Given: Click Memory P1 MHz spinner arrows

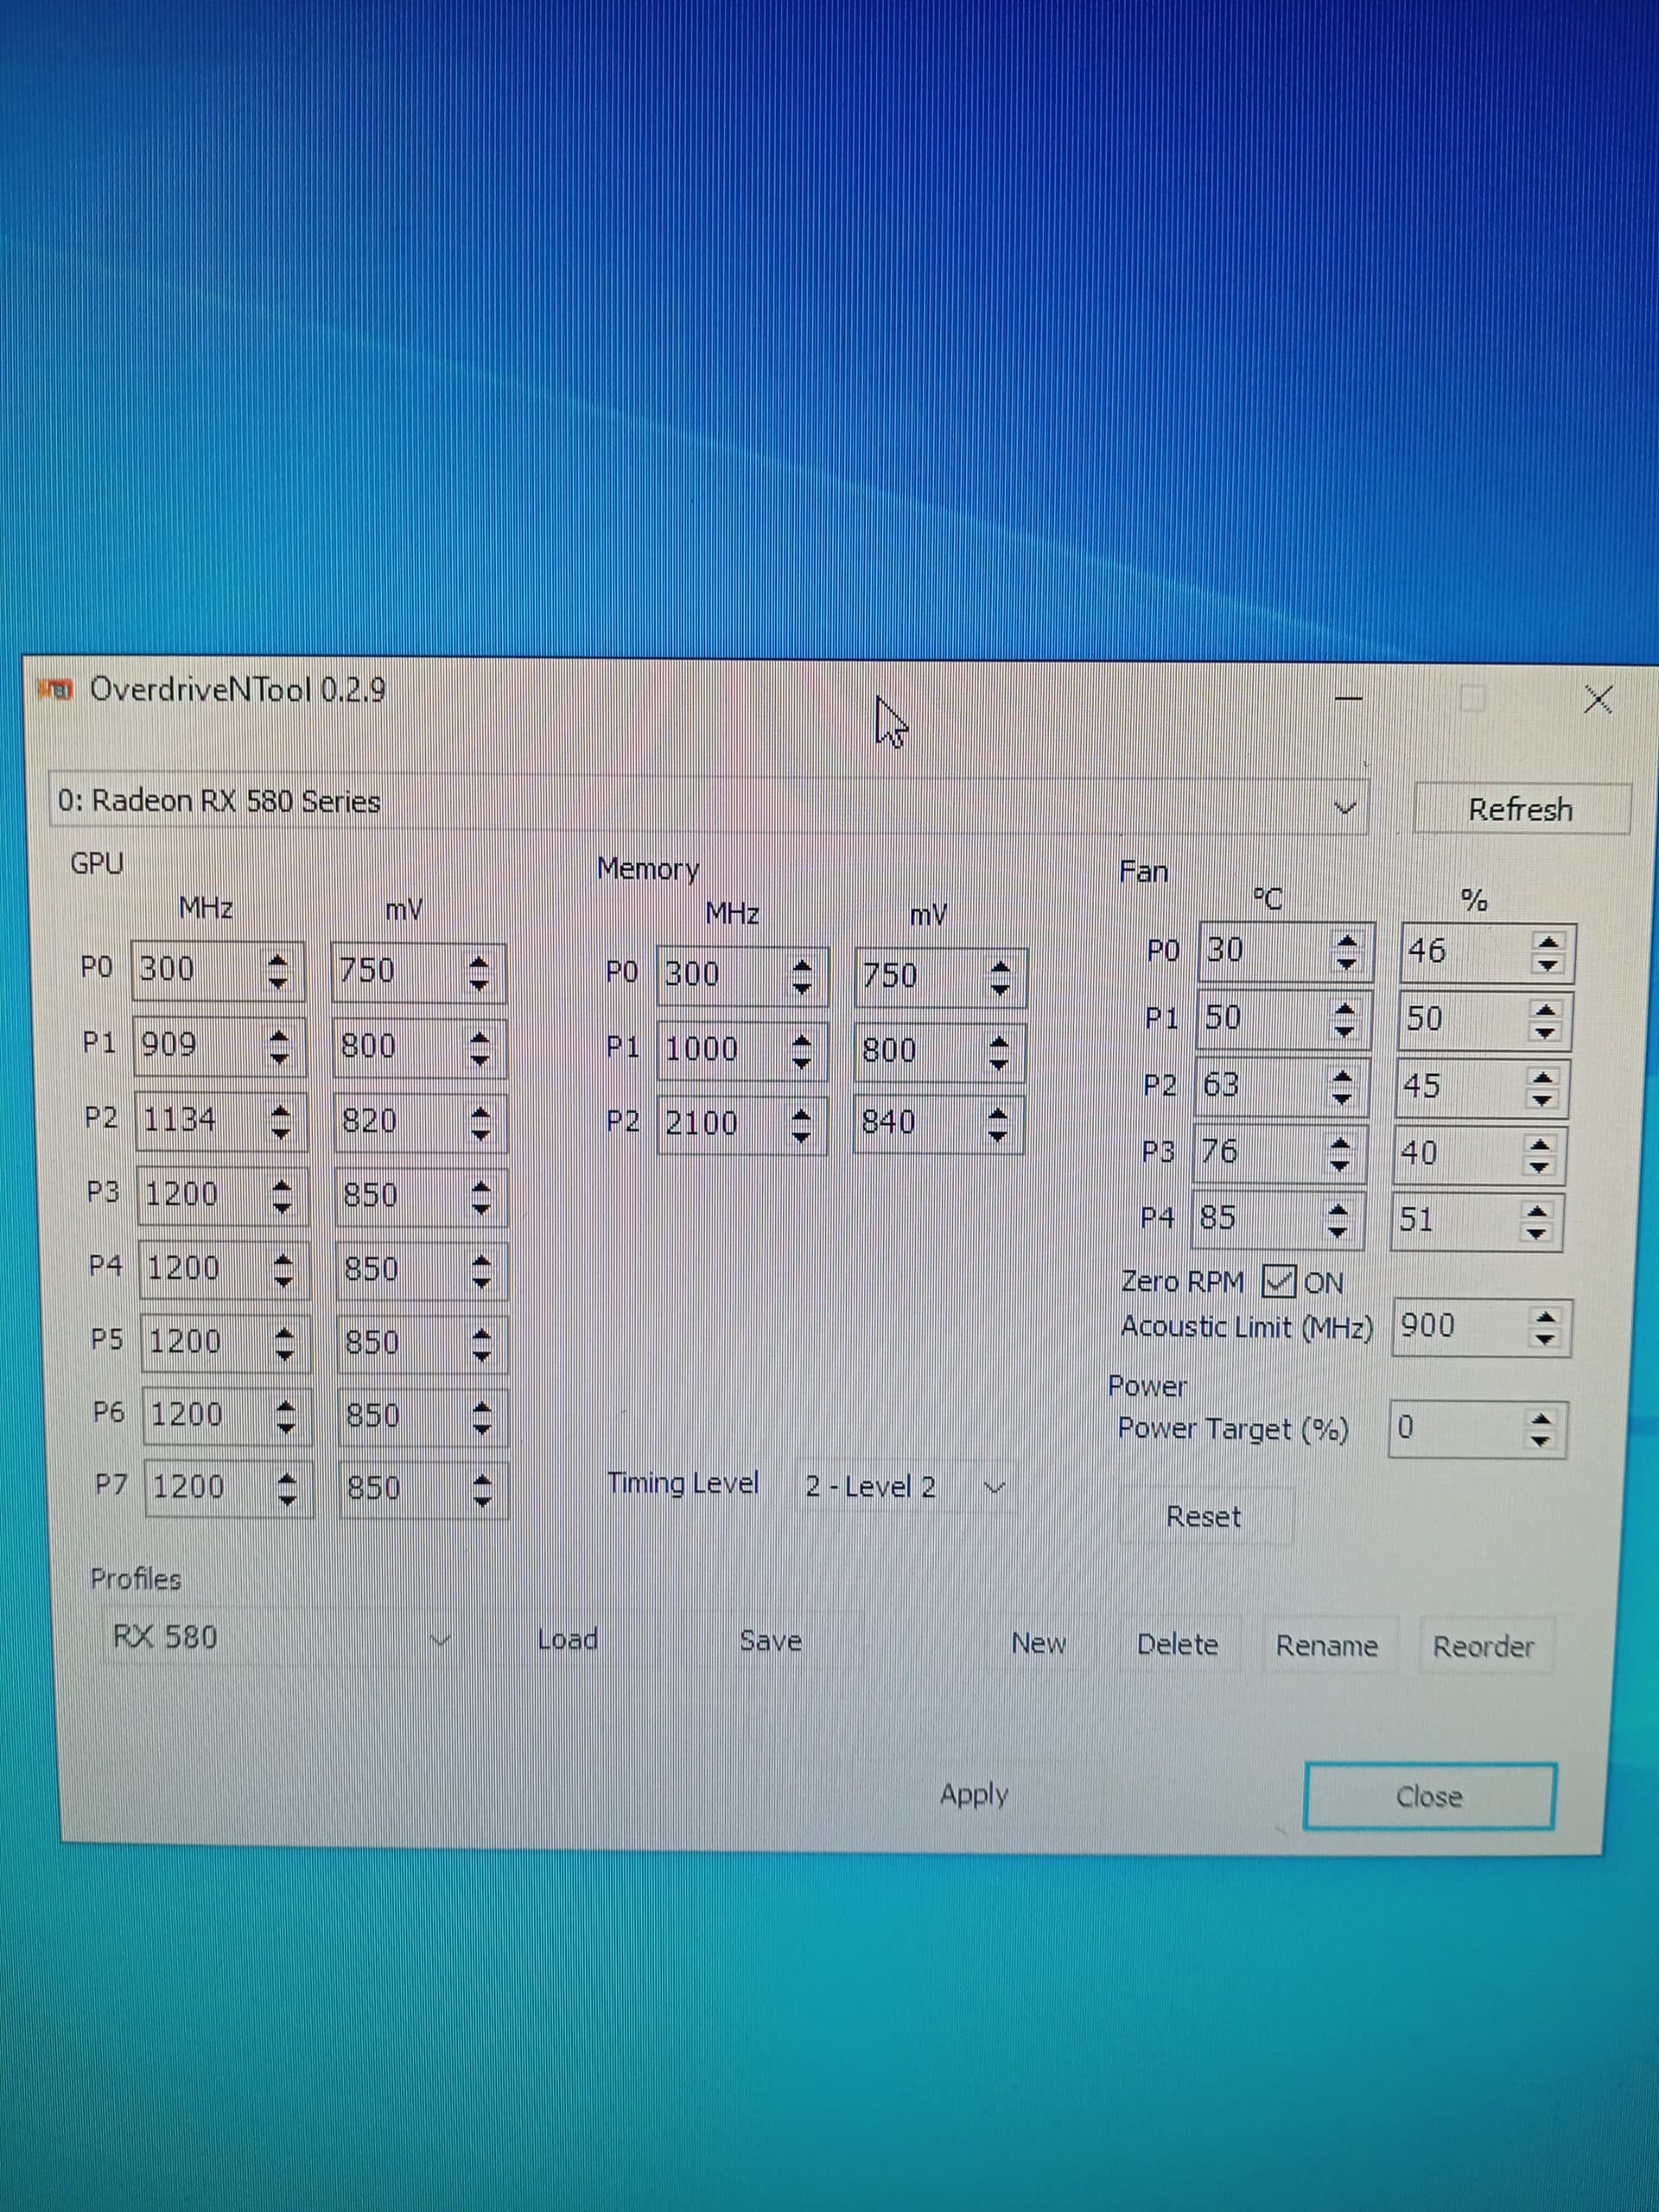Looking at the screenshot, I should pos(800,1052).
